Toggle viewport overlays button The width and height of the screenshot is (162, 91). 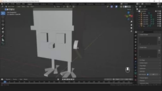[116, 7]
